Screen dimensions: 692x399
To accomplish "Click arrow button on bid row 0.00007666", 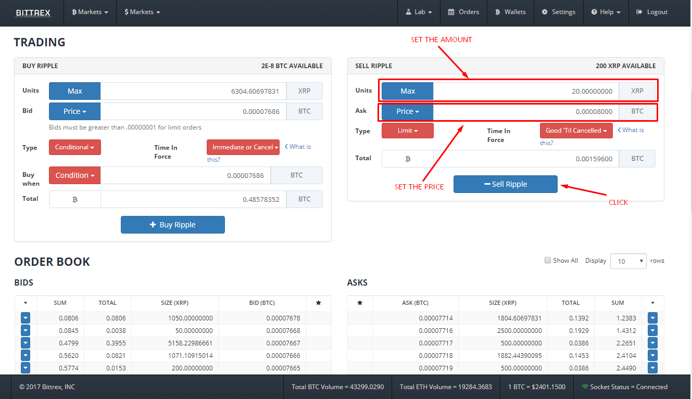I will (26, 355).
